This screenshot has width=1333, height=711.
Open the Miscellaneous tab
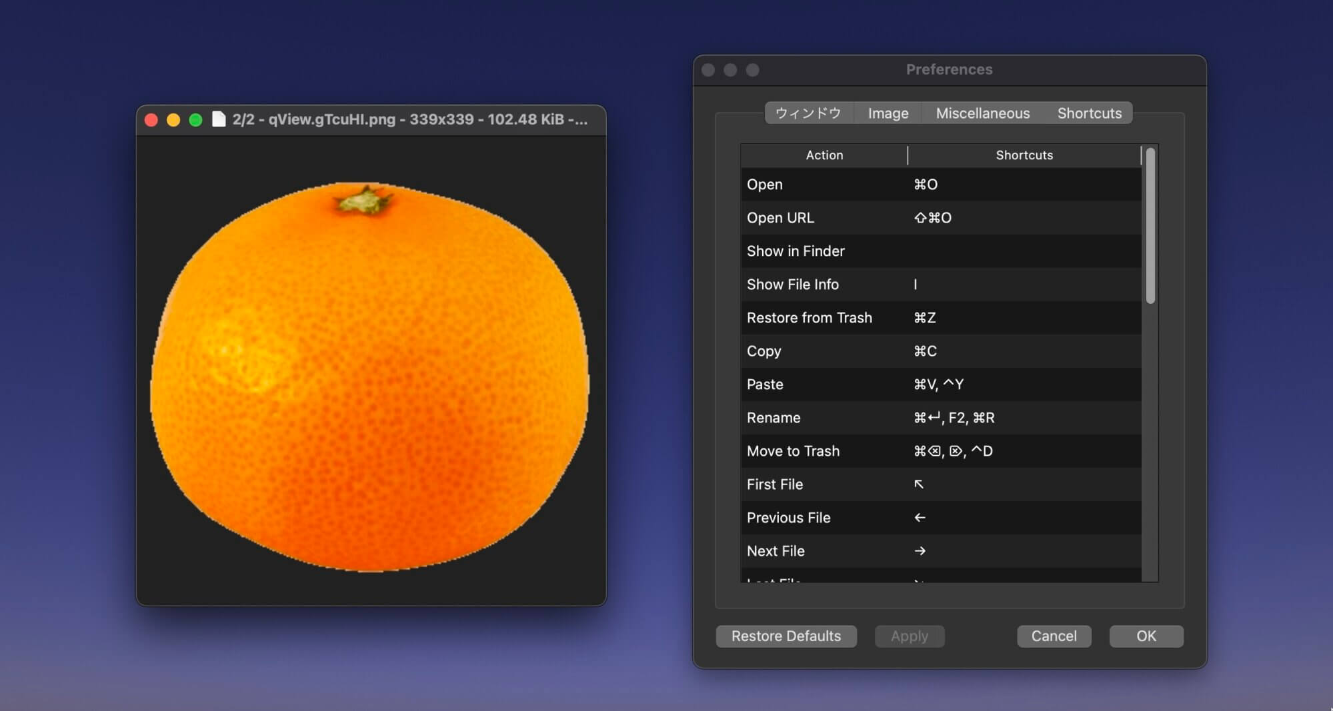983,113
